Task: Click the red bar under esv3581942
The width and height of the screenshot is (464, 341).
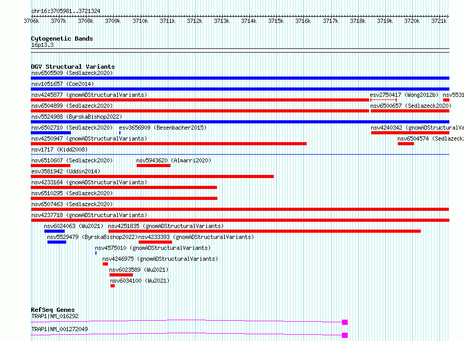Action: pyautogui.click(x=152, y=176)
